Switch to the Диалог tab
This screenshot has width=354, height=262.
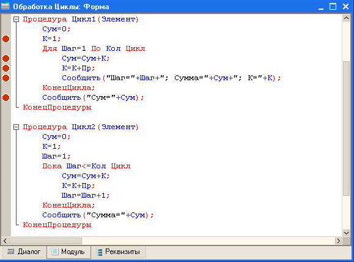(x=24, y=252)
